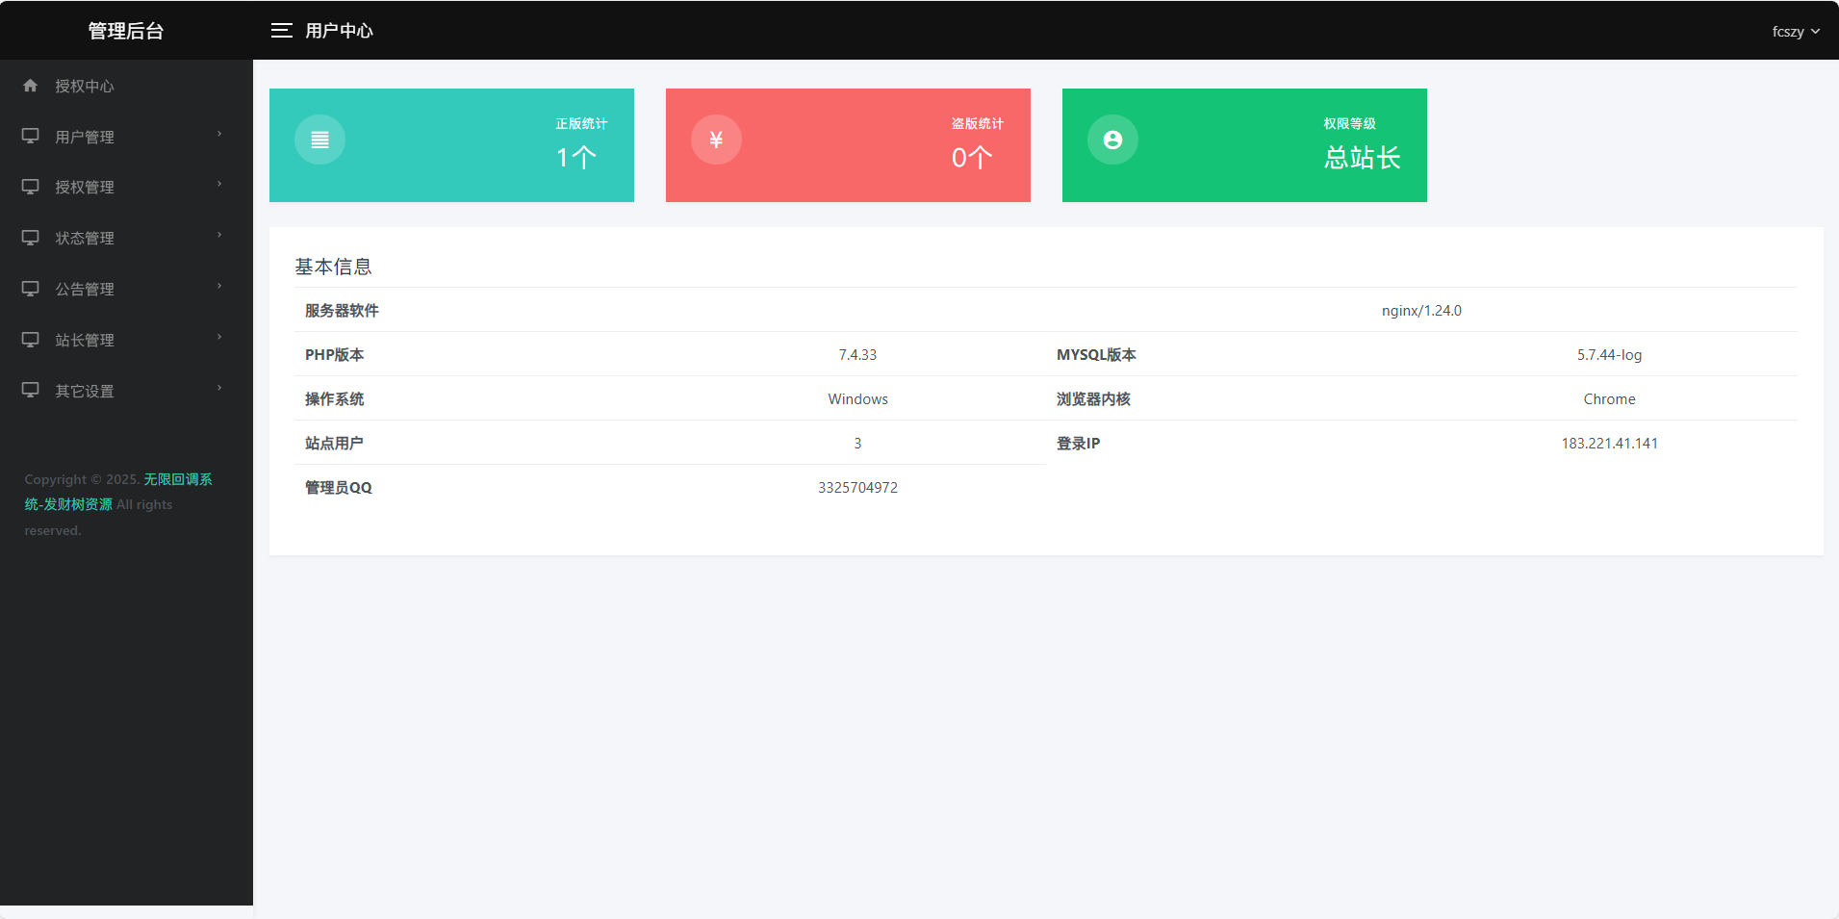Click the monitor icon beside 用户管理
Screen dimensions: 1839x919
31,136
